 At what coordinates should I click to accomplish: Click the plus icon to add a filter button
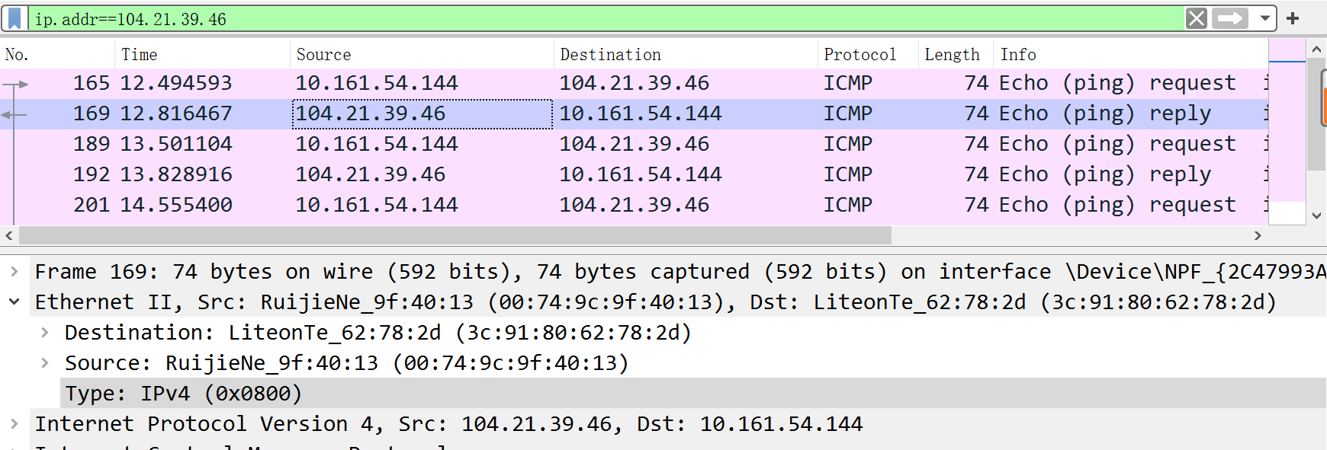1293,18
